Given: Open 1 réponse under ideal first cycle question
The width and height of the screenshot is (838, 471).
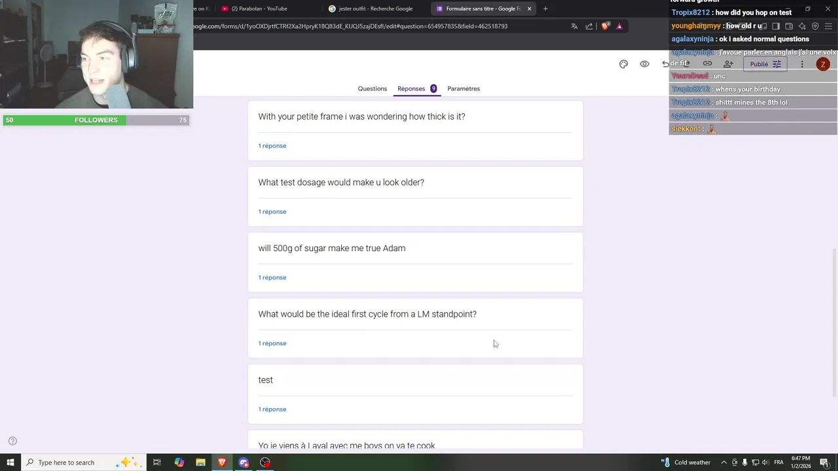Looking at the screenshot, I should tap(272, 343).
